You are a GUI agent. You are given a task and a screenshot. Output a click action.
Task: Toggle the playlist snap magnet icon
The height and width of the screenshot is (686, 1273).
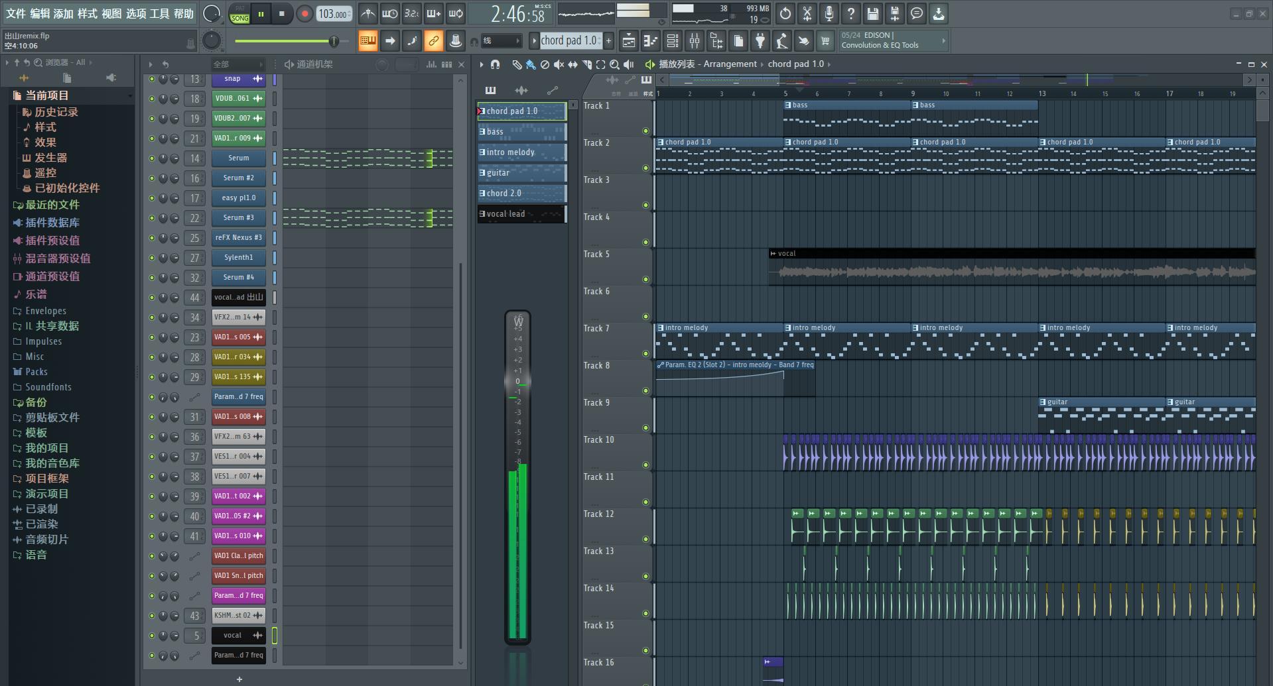pos(495,64)
